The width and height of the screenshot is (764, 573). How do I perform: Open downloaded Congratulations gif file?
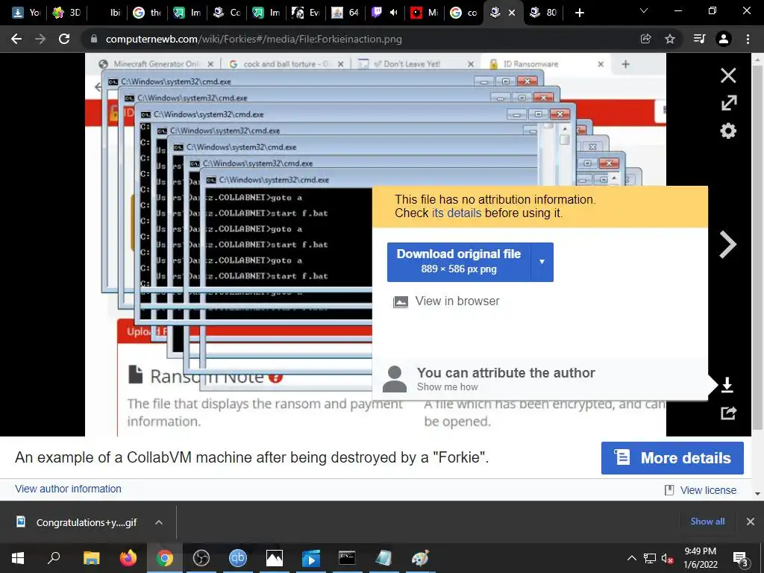[77, 522]
